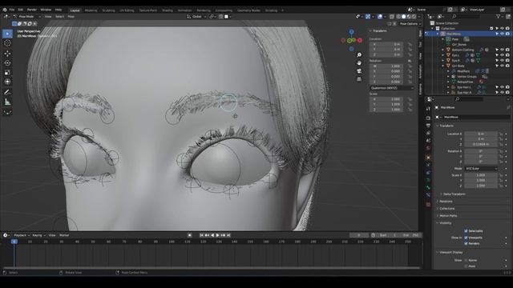Jump to the timeline start frame
Image resolution: width=513 pixels, height=288 pixels.
point(201,235)
